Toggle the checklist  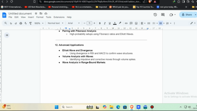[154, 23]
